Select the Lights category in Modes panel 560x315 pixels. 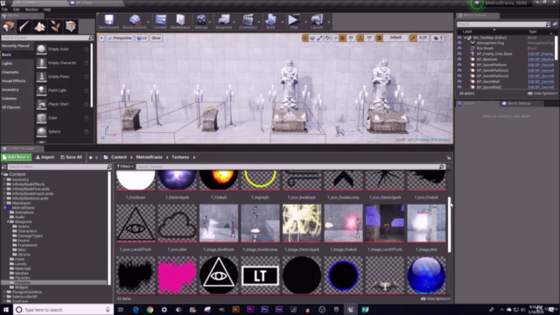coord(7,64)
